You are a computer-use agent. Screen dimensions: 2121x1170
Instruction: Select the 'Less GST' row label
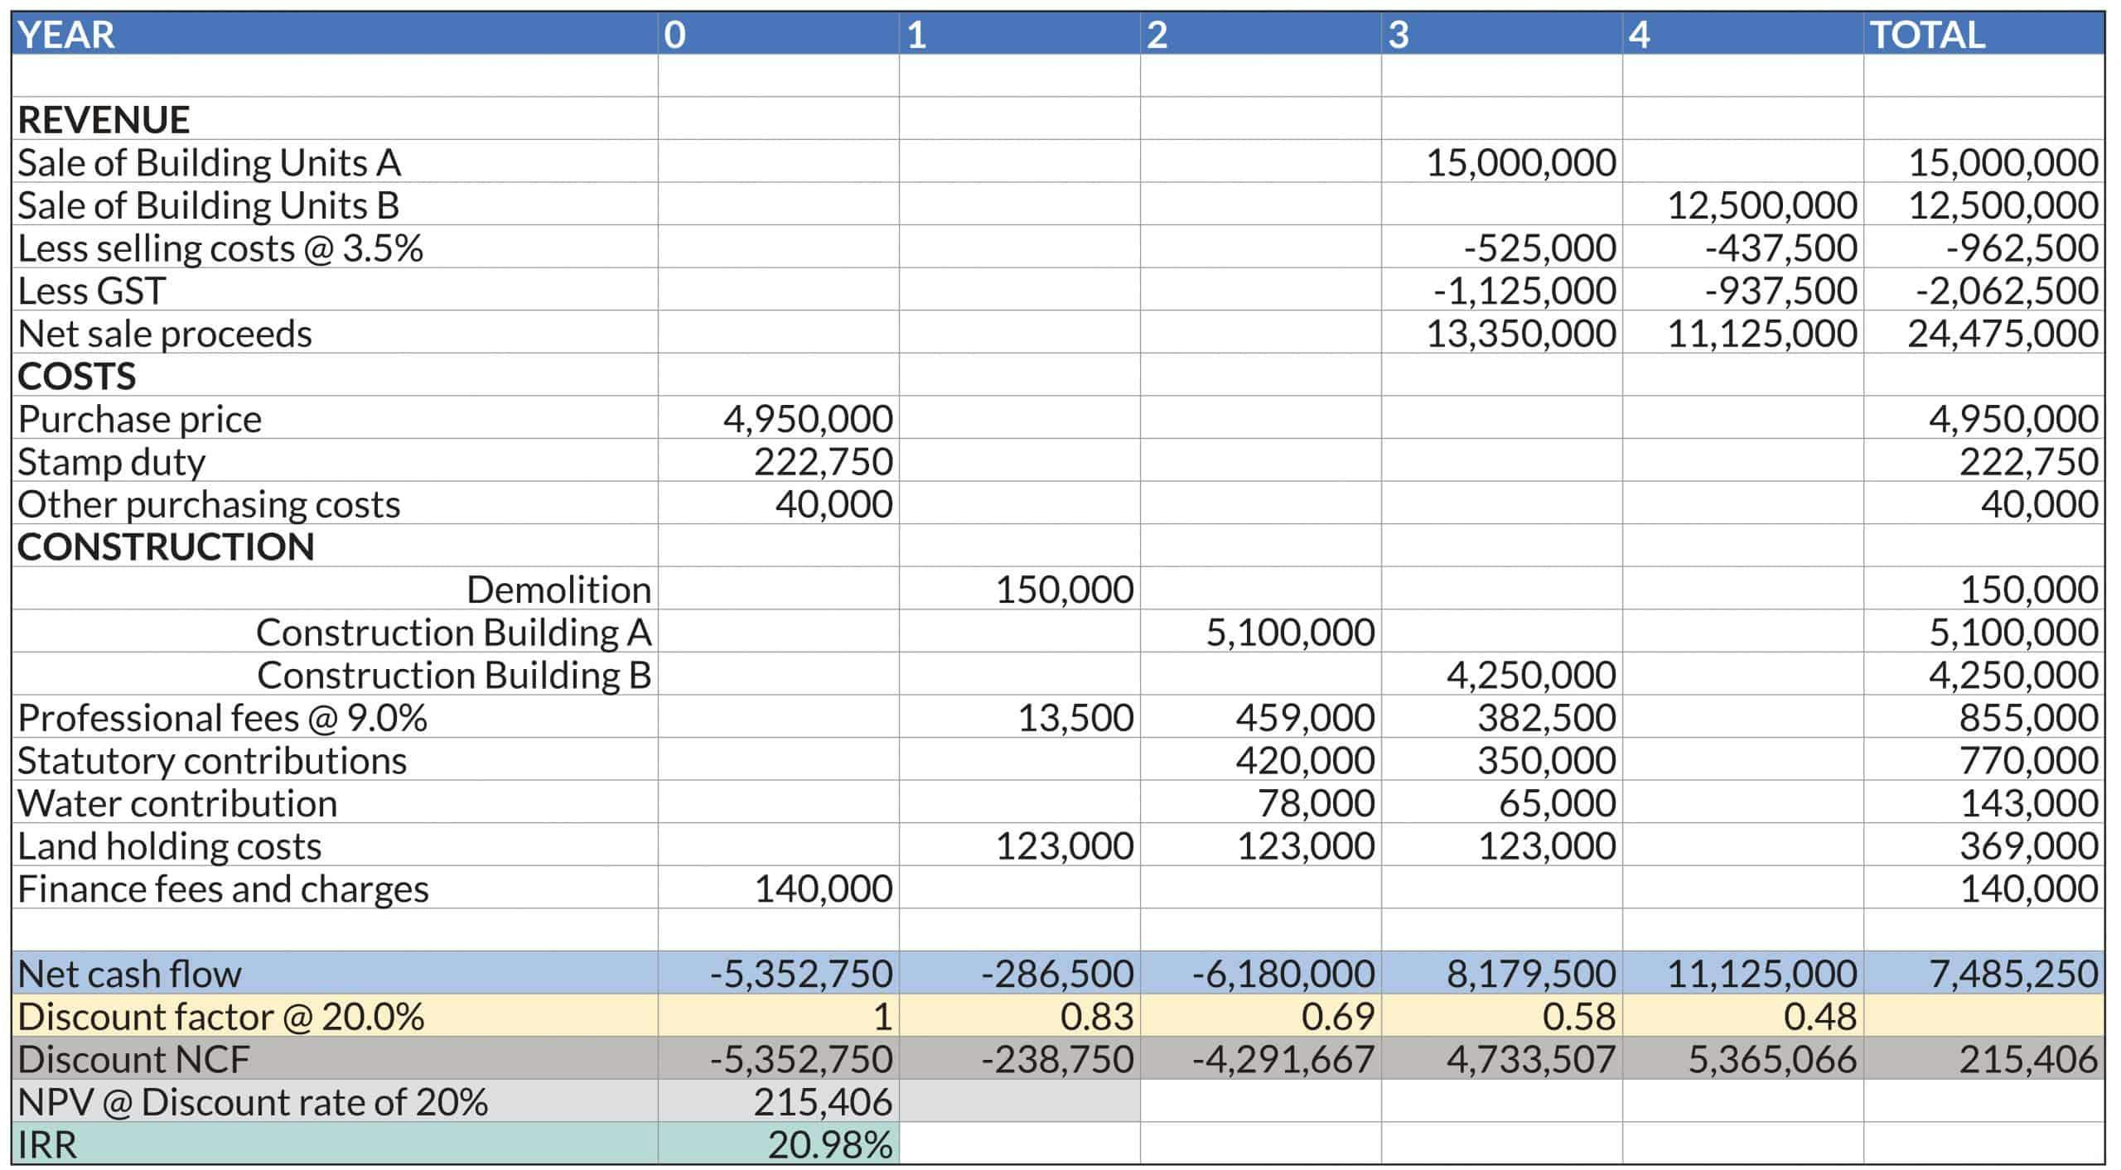[91, 291]
